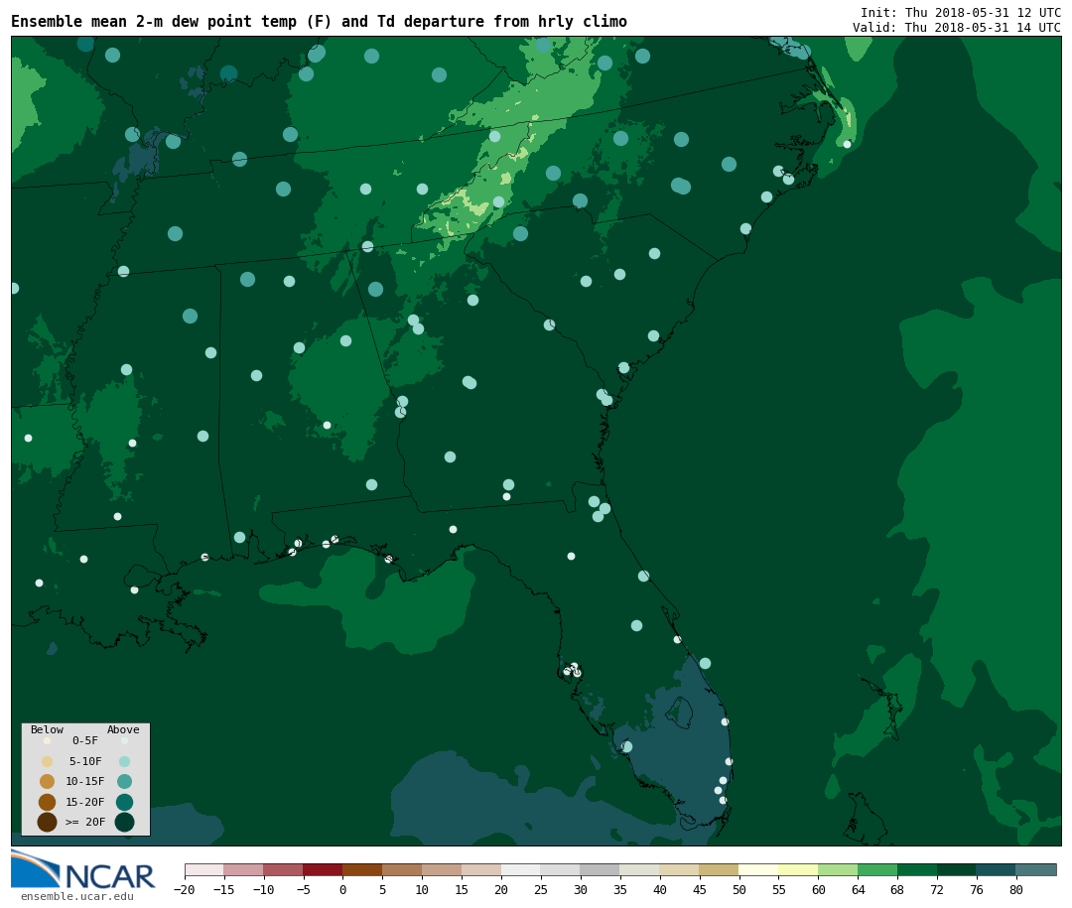Viewport: 1072px width, 908px height.
Task: Pick the 60 to 64 light green swatch
Action: 838,869
